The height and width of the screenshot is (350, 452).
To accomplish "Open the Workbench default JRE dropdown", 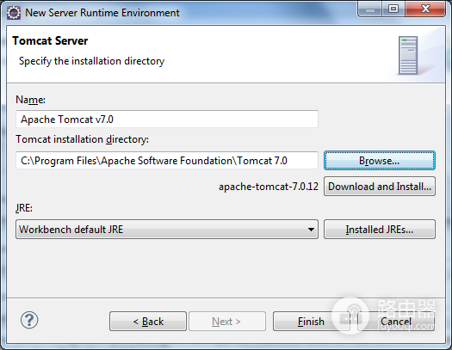I will click(167, 230).
